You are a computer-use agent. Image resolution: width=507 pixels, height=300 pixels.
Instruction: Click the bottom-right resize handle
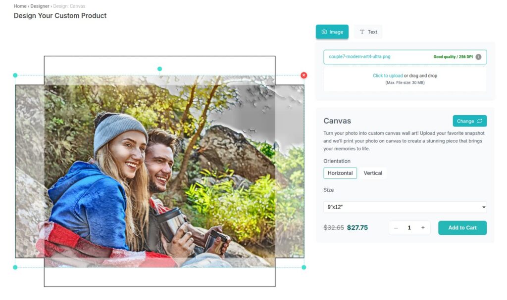[x=304, y=267]
